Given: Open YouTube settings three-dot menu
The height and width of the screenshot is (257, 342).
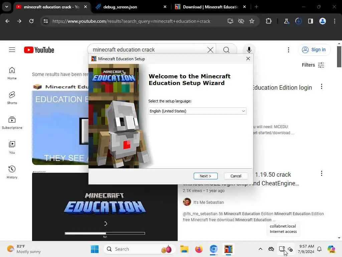Looking at the screenshot, I should click(288, 50).
